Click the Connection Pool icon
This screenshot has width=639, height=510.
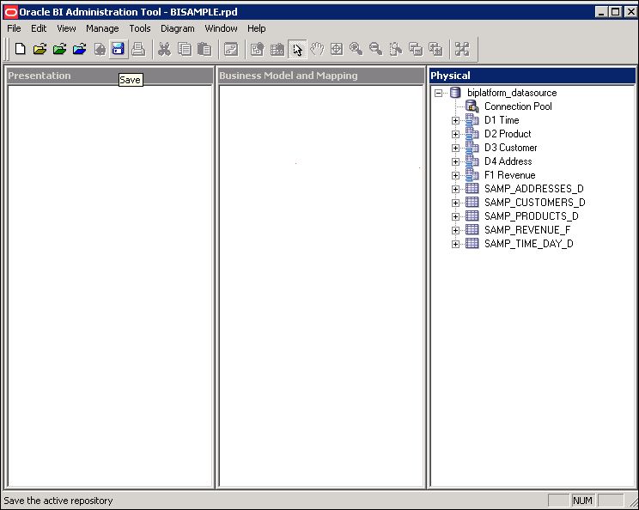[x=472, y=106]
